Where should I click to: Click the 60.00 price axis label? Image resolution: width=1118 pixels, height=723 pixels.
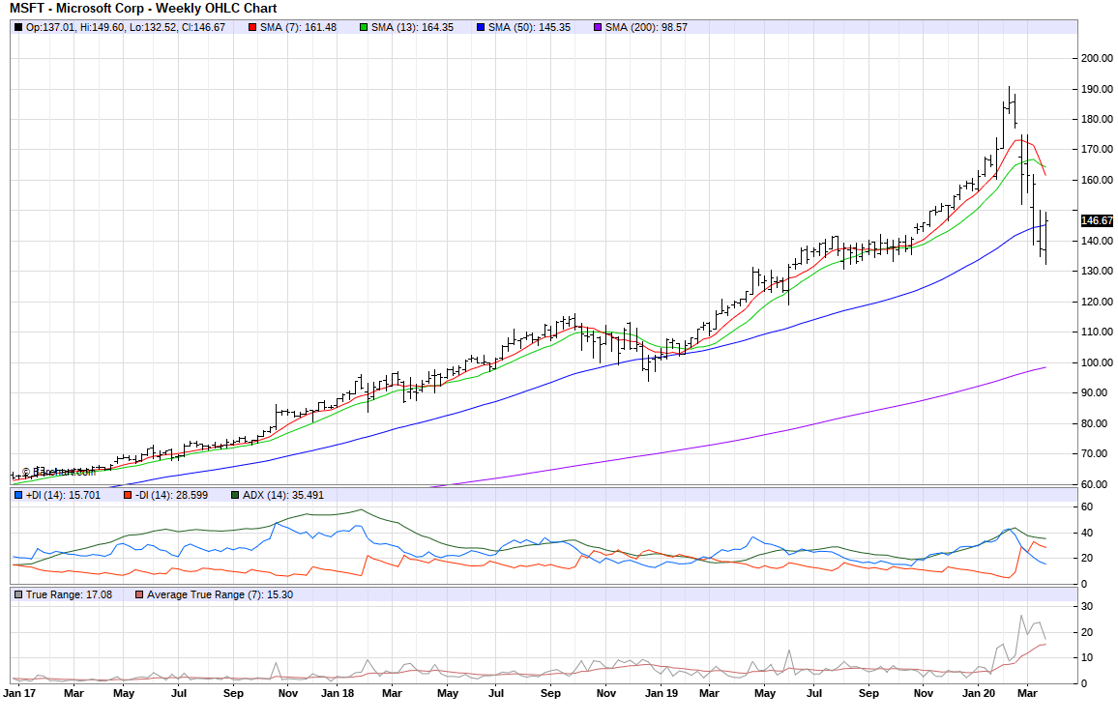1095,484
